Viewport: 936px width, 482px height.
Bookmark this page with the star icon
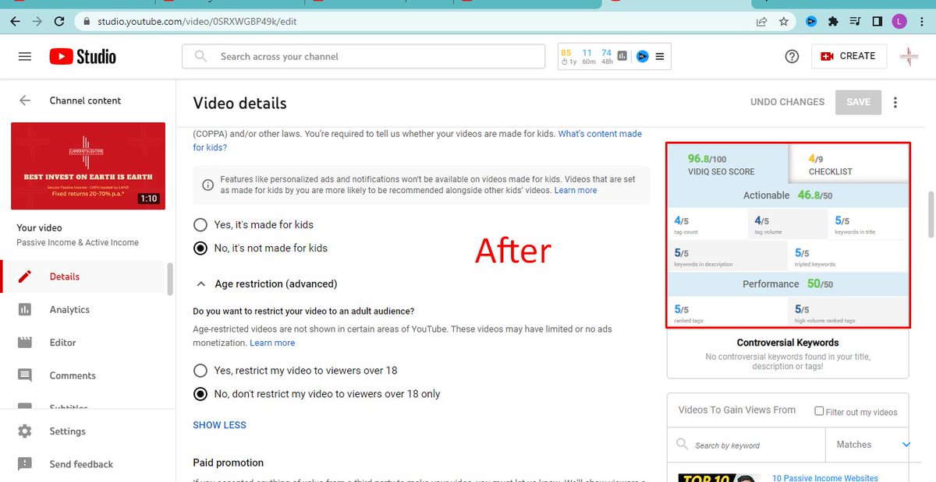[x=783, y=22]
